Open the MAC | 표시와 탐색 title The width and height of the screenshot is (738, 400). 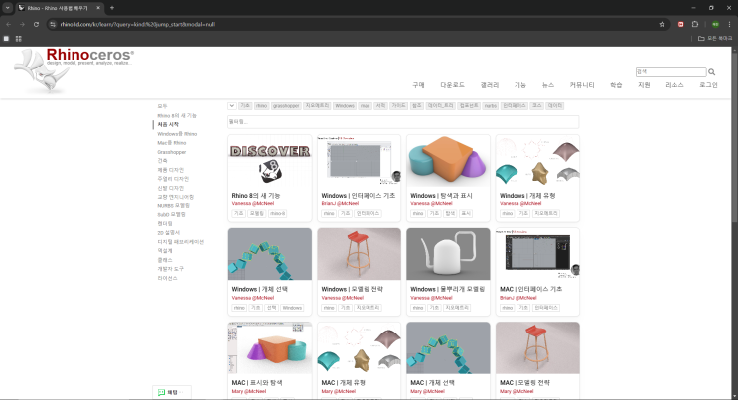[257, 382]
